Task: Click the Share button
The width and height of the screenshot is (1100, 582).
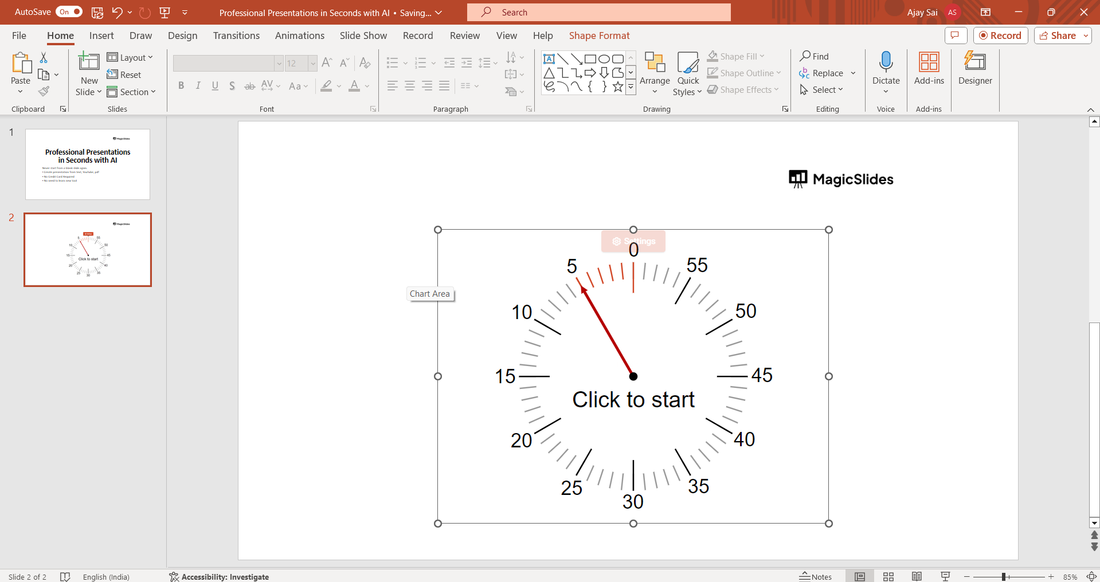Action: click(1062, 36)
